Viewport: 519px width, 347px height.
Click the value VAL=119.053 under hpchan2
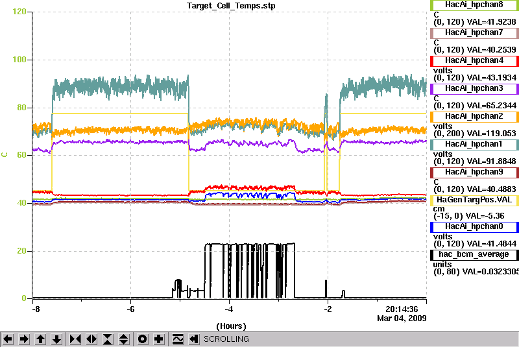click(491, 134)
